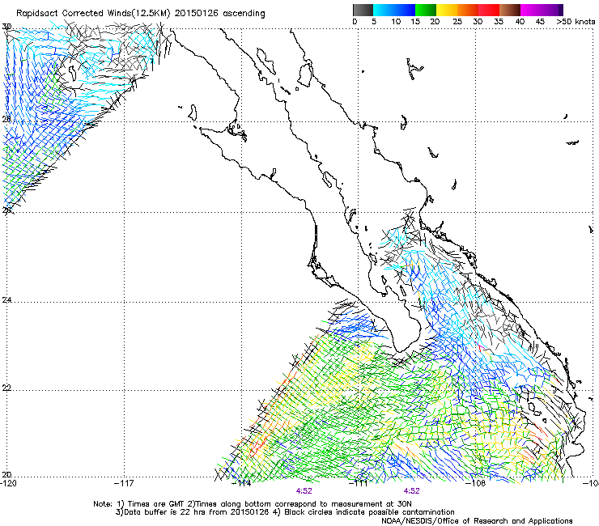Click the green 15-20 knots color swatch
This screenshot has width=599, height=526.
click(x=426, y=10)
